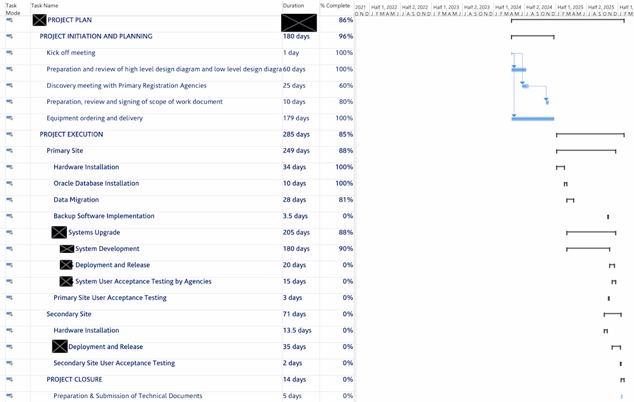This screenshot has height=402, width=634.
Task: Click task mode icon for System Development row
Action: click(9, 249)
